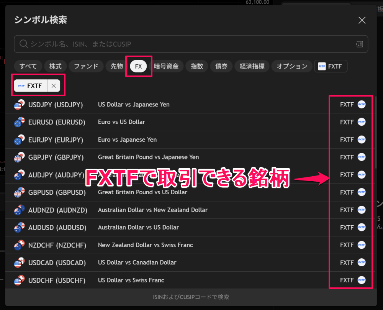Select the AUDUSD (AUDUSD) symbol
The image size is (383, 310).
[x=57, y=228]
